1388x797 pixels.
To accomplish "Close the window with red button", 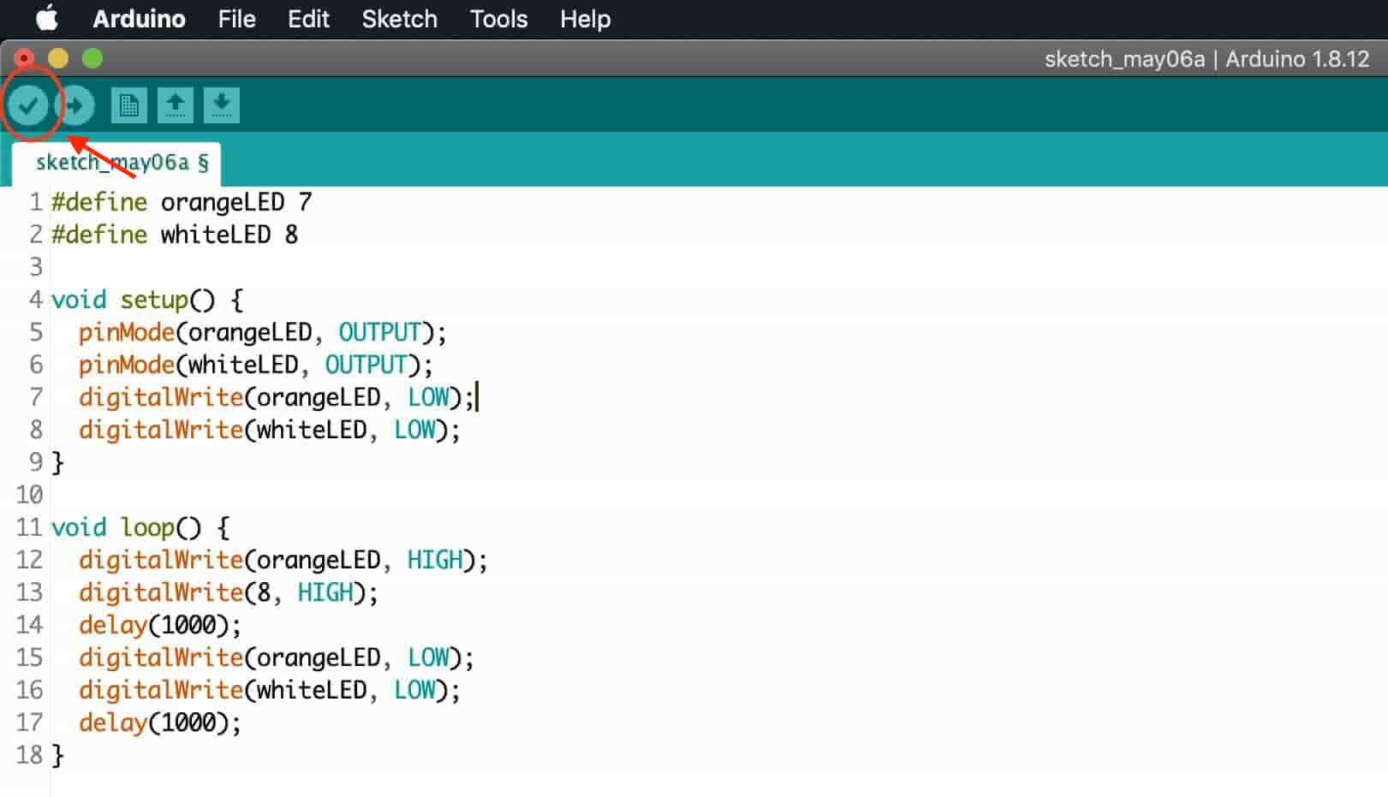I will pyautogui.click(x=24, y=58).
